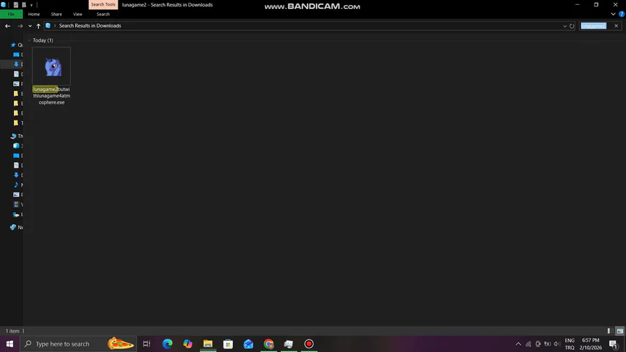Open Copilot from the taskbar
The height and width of the screenshot is (352, 626).
point(188,344)
